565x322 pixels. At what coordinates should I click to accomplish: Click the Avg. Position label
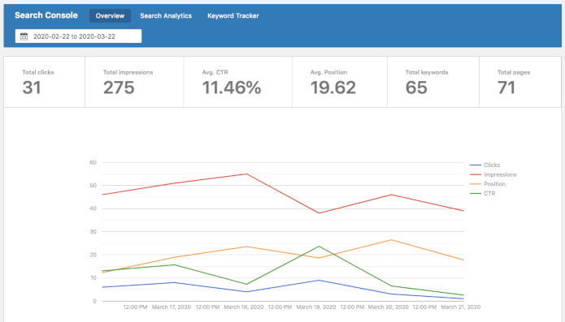(x=328, y=72)
